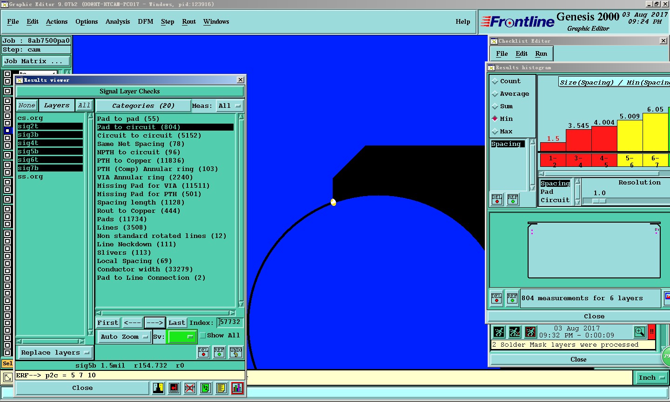Click the first running-figure icon in checklist
Viewport: 670px width, 402px height.
pyautogui.click(x=499, y=332)
